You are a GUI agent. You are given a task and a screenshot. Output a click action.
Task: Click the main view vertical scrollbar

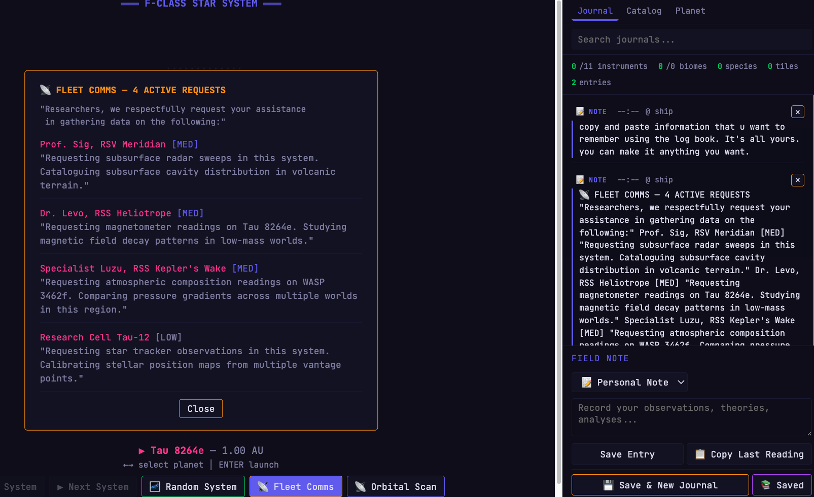[x=559, y=242]
